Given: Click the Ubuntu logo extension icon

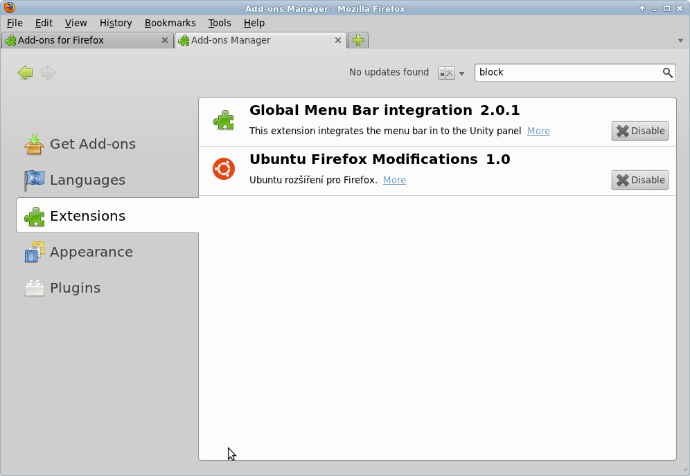Looking at the screenshot, I should 224,169.
